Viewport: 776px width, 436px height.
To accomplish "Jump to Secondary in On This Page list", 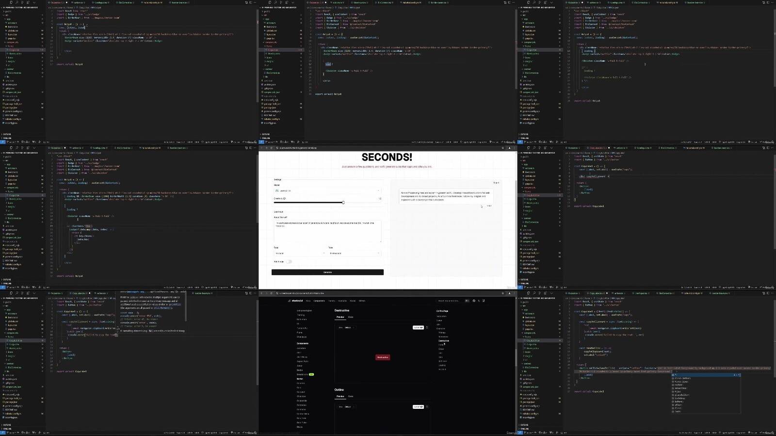I will coord(443,337).
